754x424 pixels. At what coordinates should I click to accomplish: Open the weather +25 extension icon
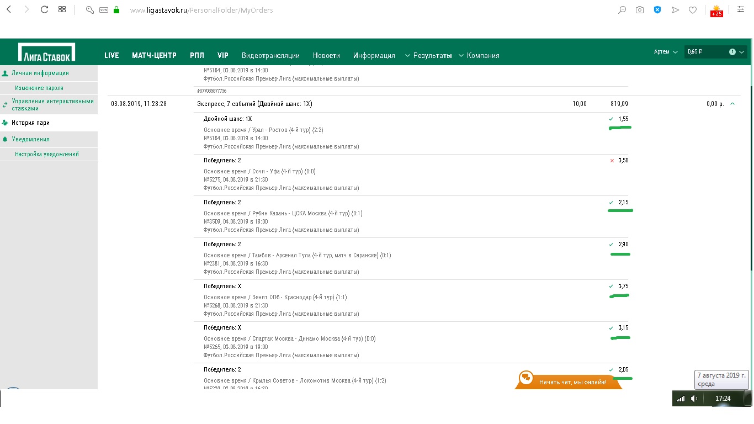pyautogui.click(x=716, y=10)
